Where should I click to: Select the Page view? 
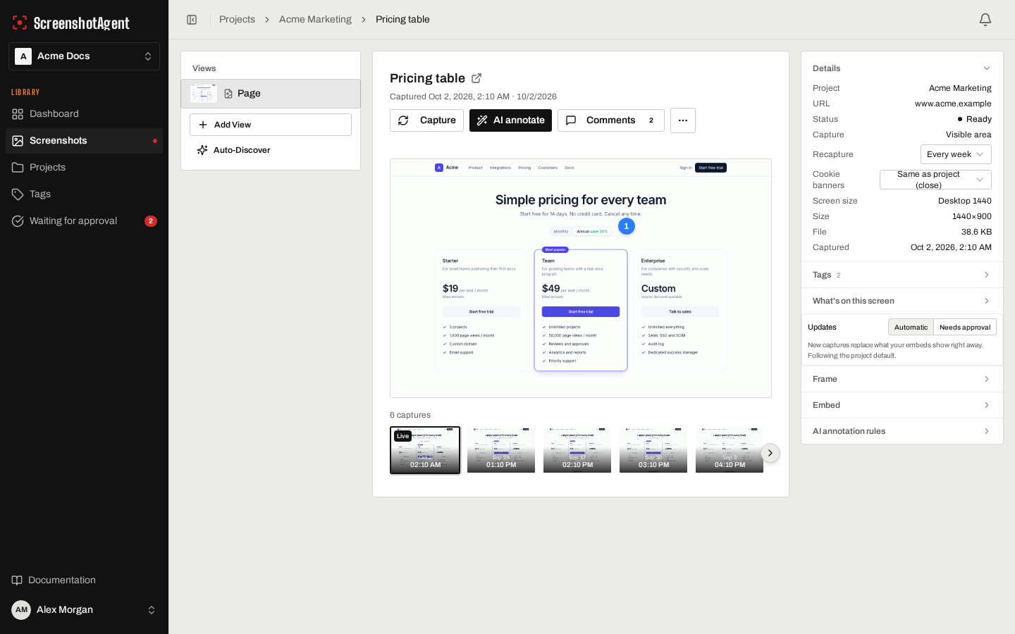pos(271,94)
